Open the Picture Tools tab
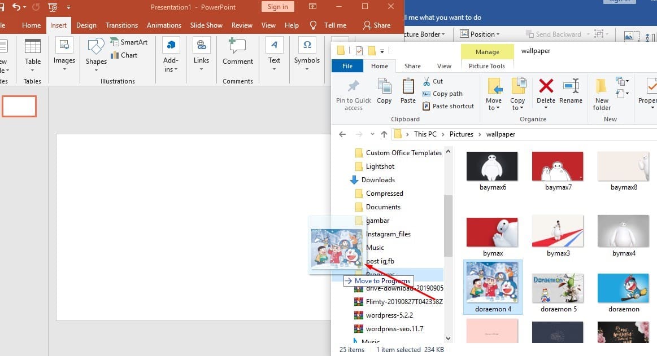Viewport: 657px width, 356px height. click(x=486, y=66)
